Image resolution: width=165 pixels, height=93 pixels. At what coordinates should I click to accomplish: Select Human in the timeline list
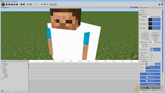[x=4, y=68]
